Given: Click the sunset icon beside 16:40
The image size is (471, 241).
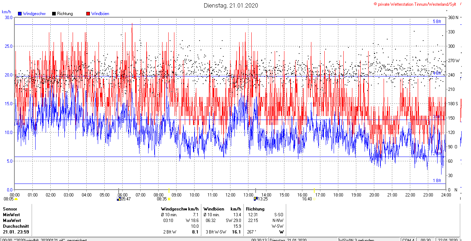Looking at the screenshot, I should (x=314, y=199).
